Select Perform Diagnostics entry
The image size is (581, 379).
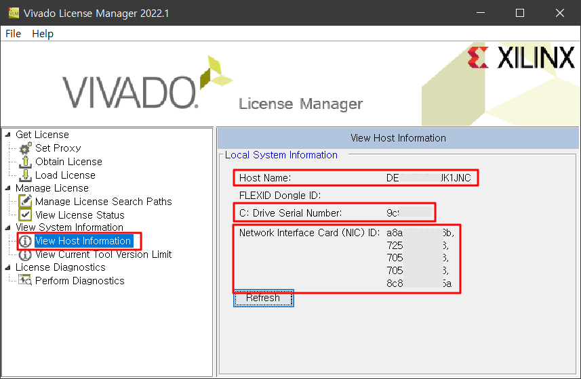coord(80,281)
